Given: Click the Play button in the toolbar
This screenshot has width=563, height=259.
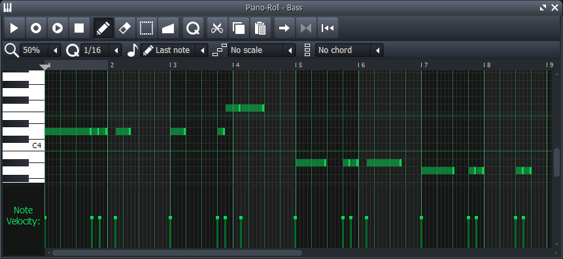Looking at the screenshot, I should pos(14,28).
